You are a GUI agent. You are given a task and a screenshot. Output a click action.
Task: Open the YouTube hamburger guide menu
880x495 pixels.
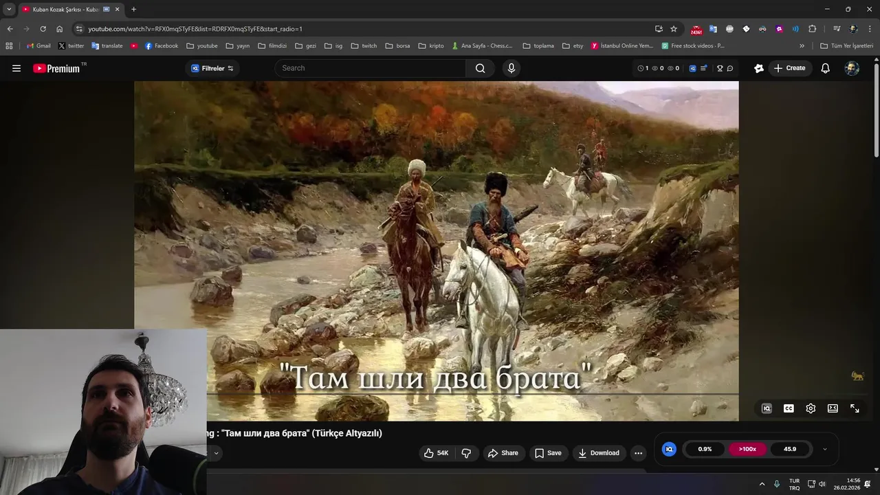click(16, 68)
